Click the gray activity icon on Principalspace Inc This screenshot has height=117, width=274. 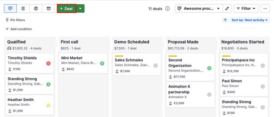point(263,66)
